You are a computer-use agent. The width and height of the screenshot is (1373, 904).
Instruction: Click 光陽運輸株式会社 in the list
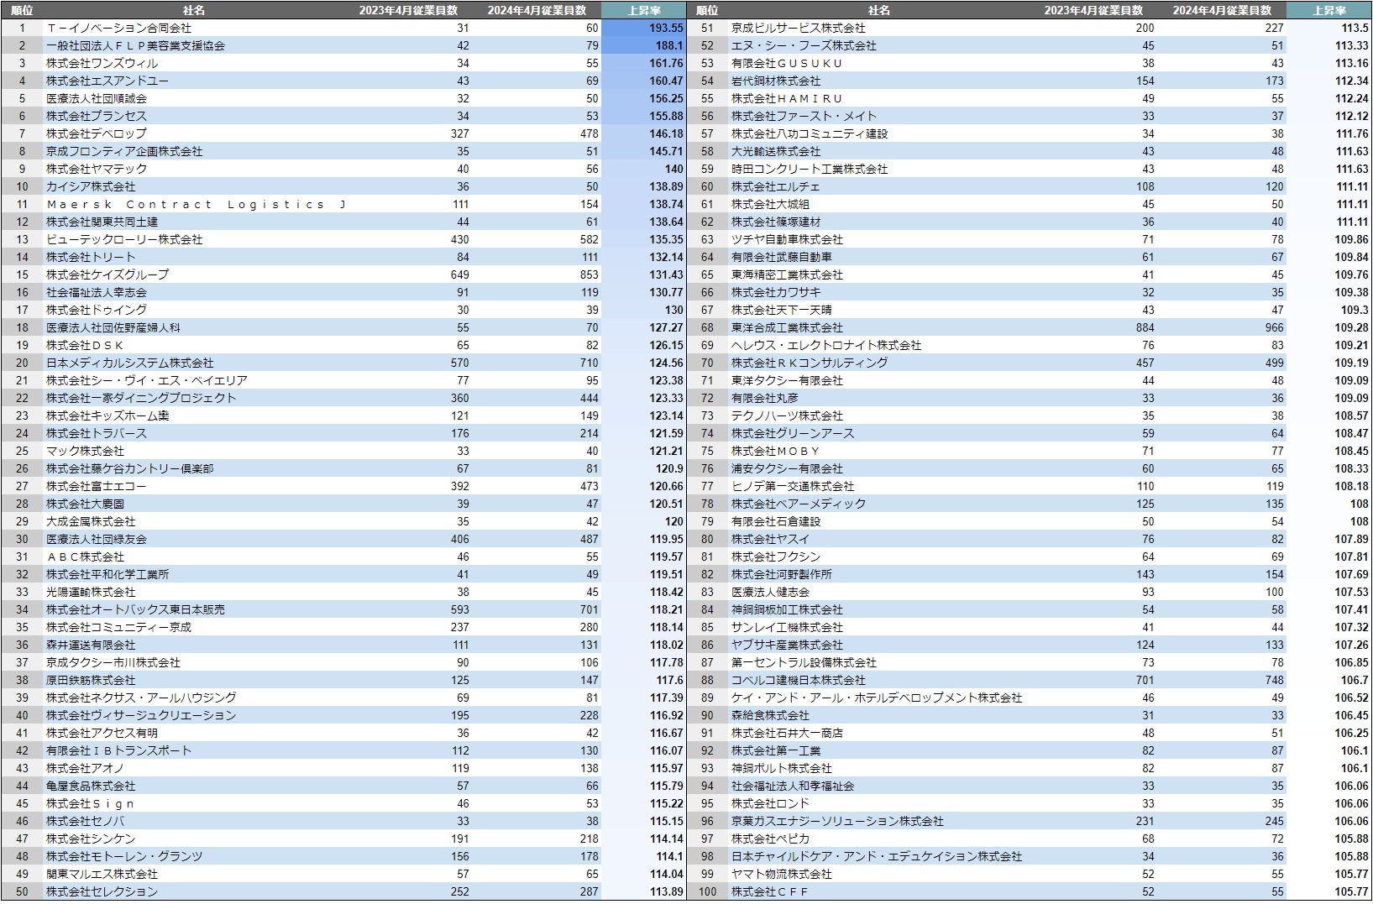click(91, 592)
